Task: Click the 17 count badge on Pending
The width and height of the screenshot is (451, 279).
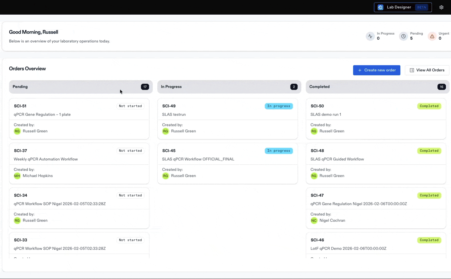Action: [145, 87]
